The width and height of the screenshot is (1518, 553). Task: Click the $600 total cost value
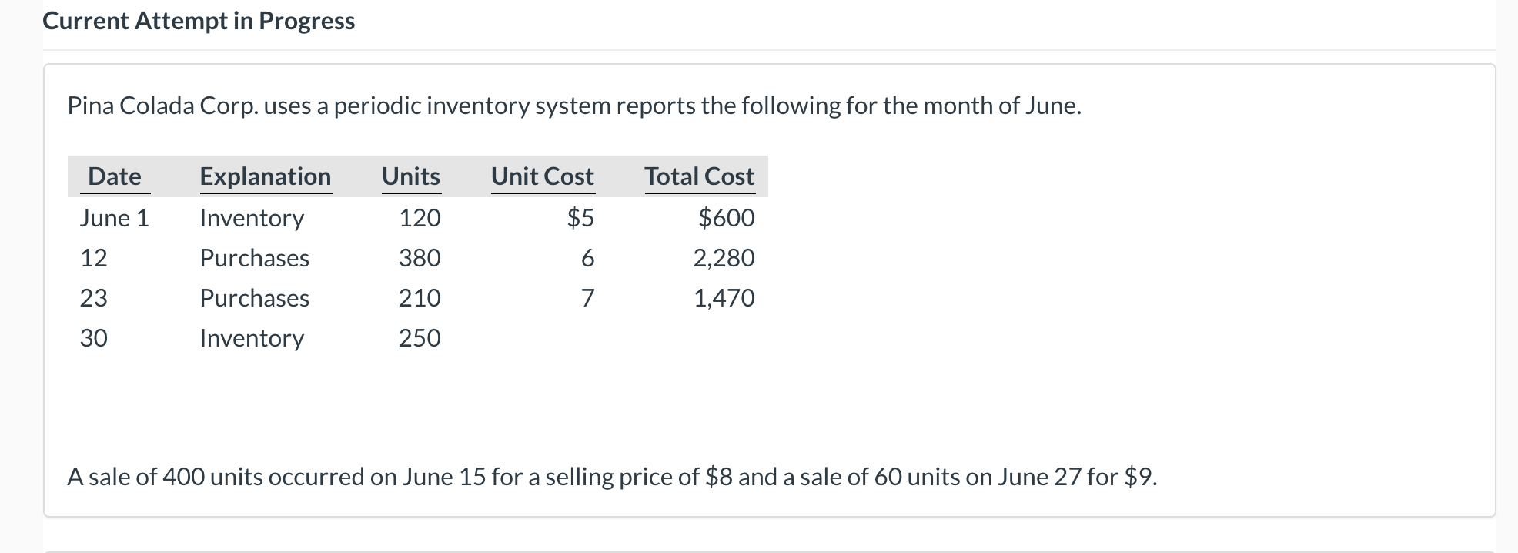[726, 218]
